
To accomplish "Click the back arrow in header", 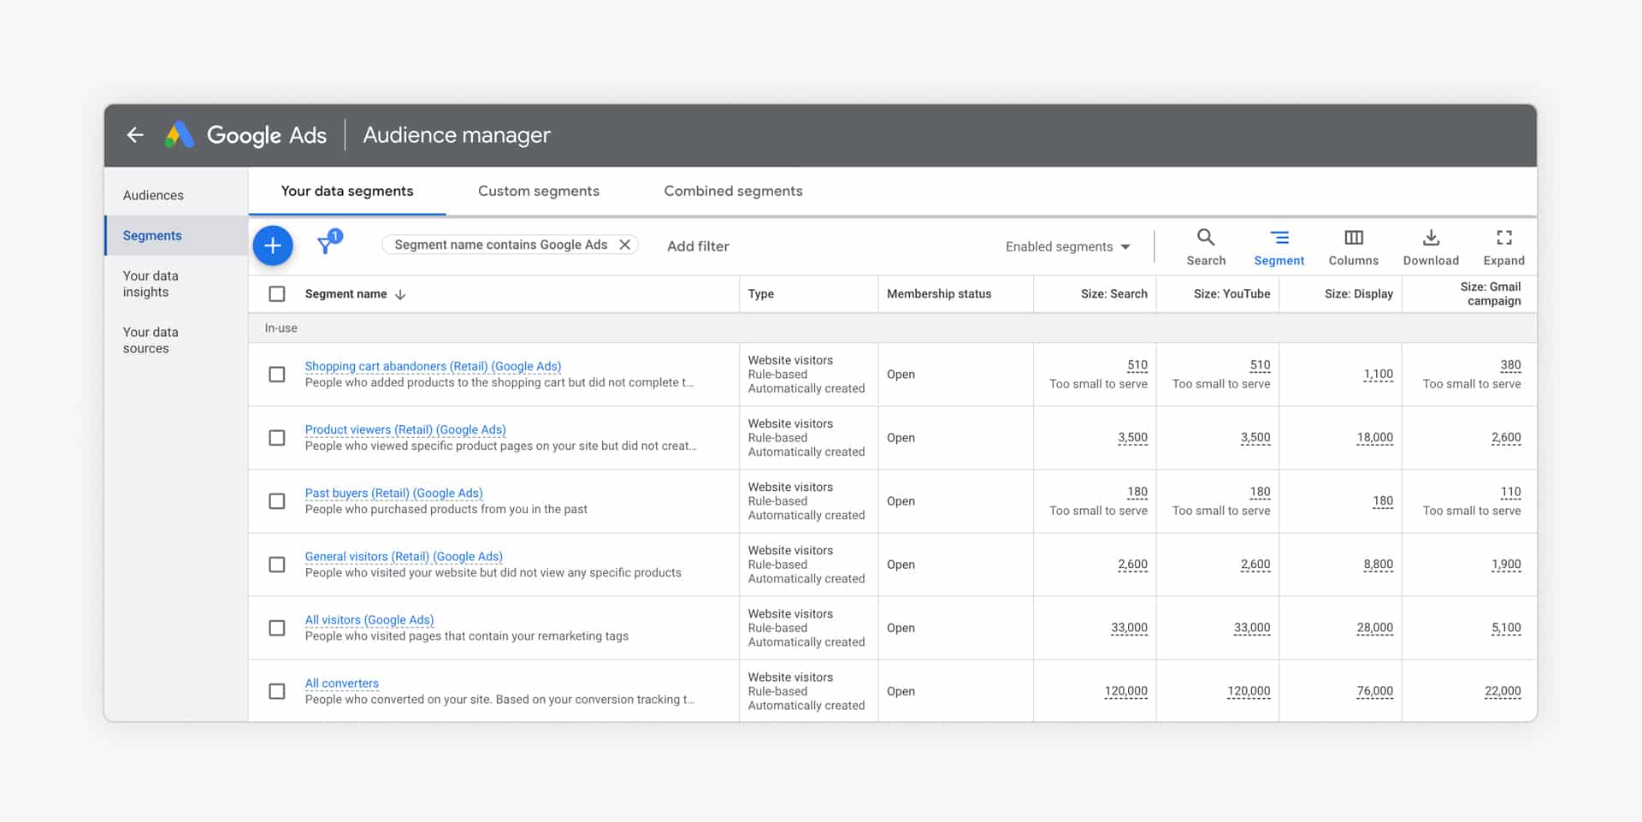I will 135,135.
